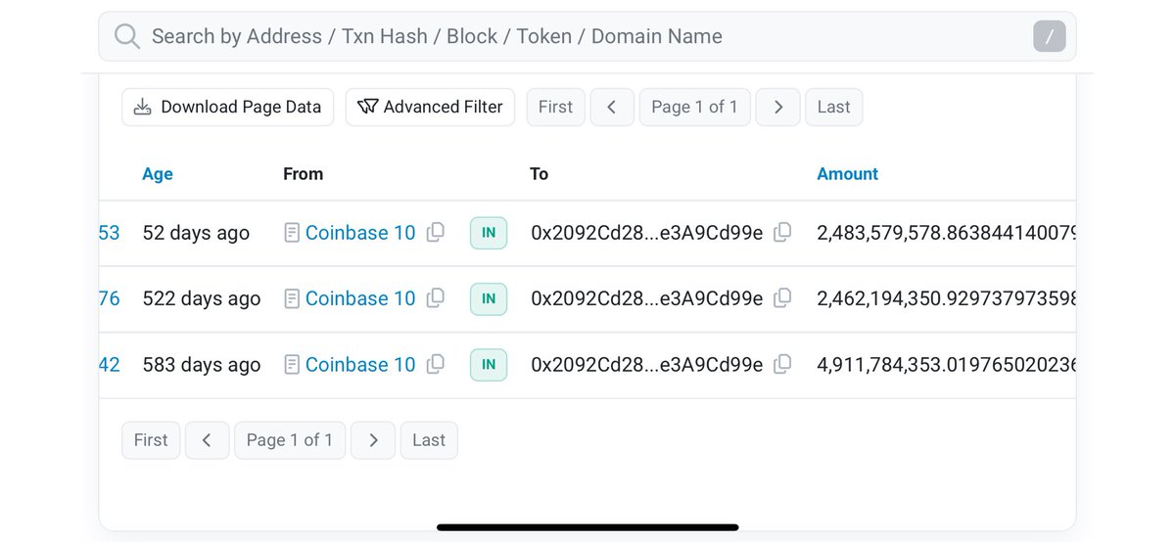Click amount 2,483,579,578.86
The width and height of the screenshot is (1175, 542).
pyautogui.click(x=946, y=233)
